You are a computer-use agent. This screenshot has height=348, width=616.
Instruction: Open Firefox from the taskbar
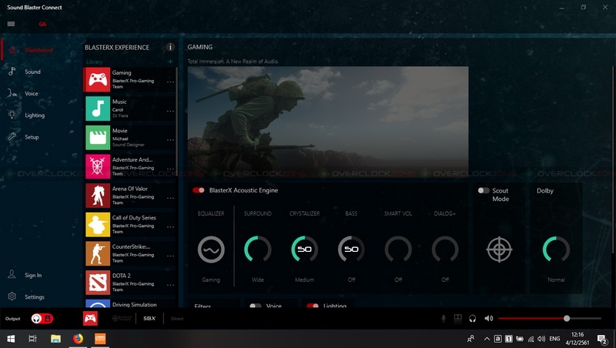coord(79,339)
